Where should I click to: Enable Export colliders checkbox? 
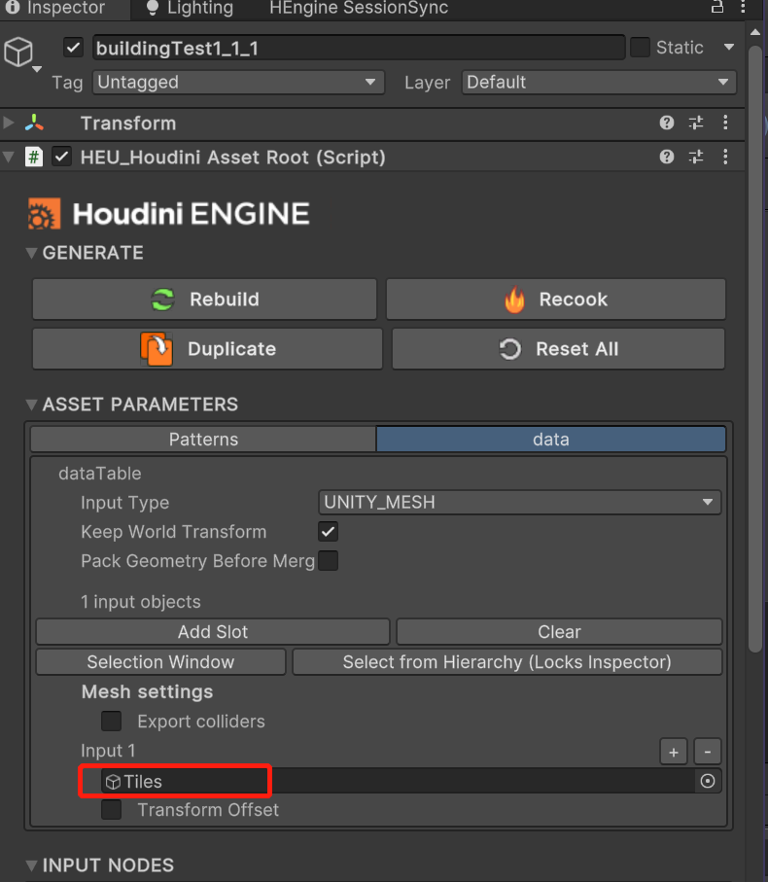111,722
